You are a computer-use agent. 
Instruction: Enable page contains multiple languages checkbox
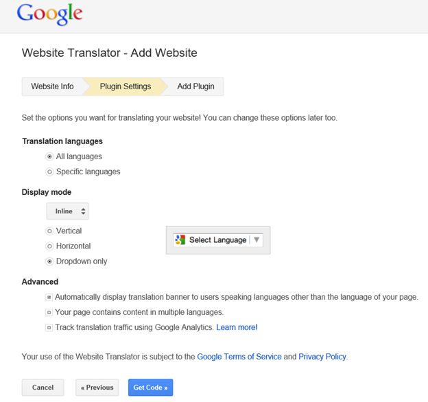pyautogui.click(x=49, y=313)
